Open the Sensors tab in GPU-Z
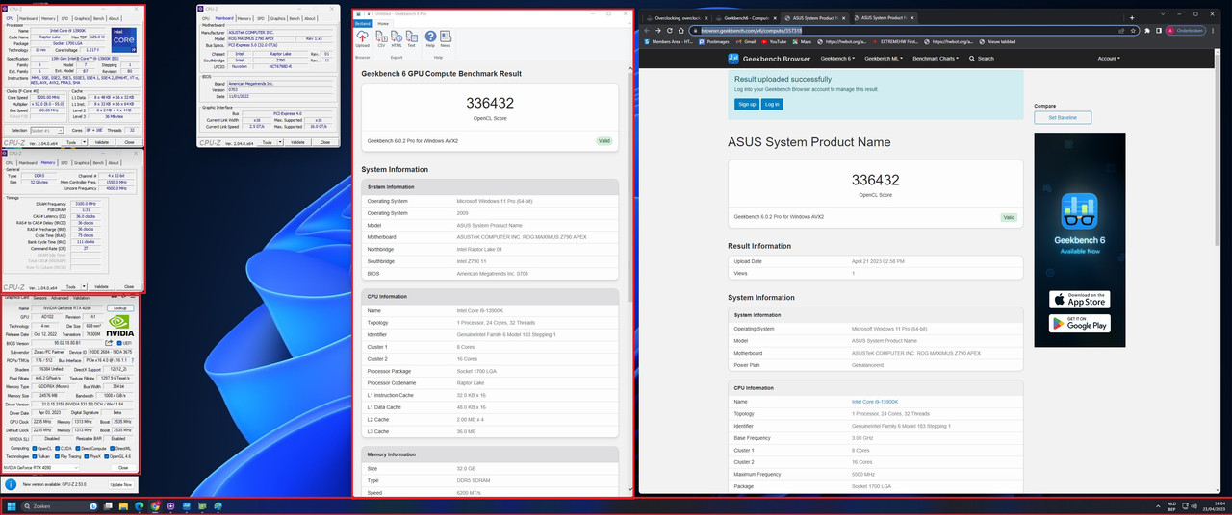This screenshot has width=1232, height=515. tap(39, 298)
